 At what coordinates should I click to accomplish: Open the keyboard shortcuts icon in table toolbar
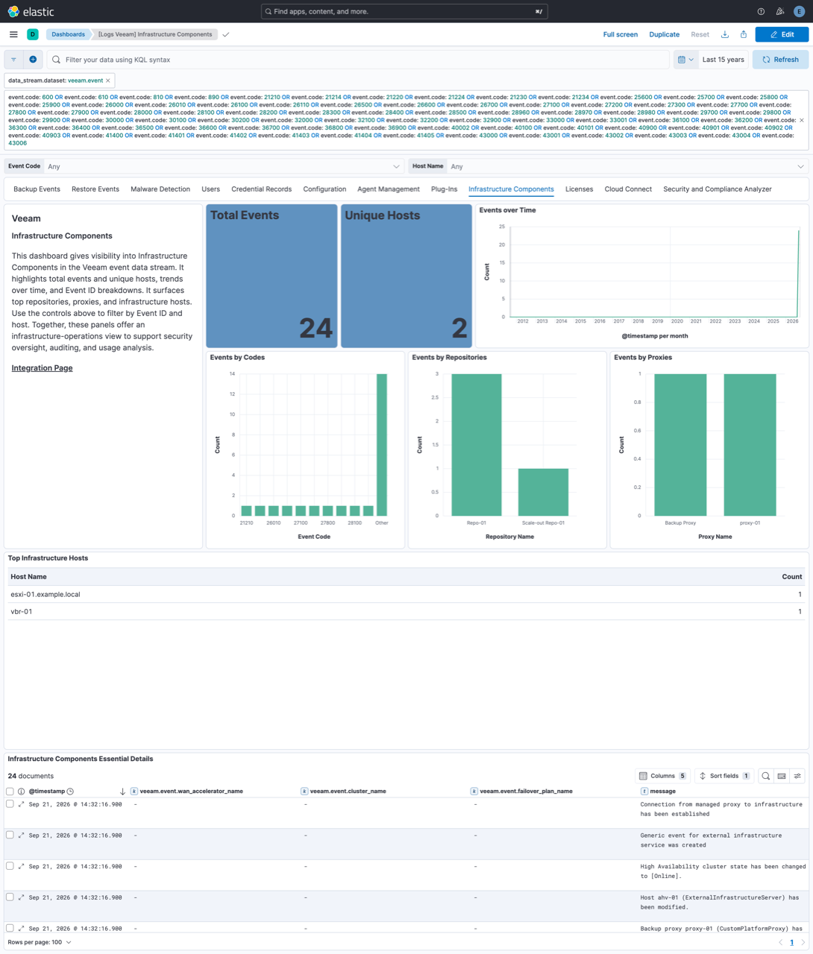coord(782,776)
